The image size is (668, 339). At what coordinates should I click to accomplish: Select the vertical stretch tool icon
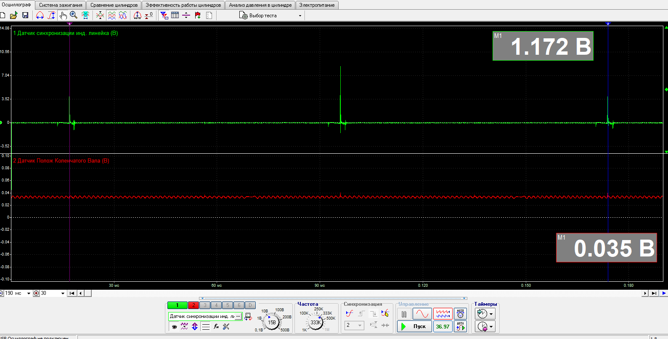51,16
